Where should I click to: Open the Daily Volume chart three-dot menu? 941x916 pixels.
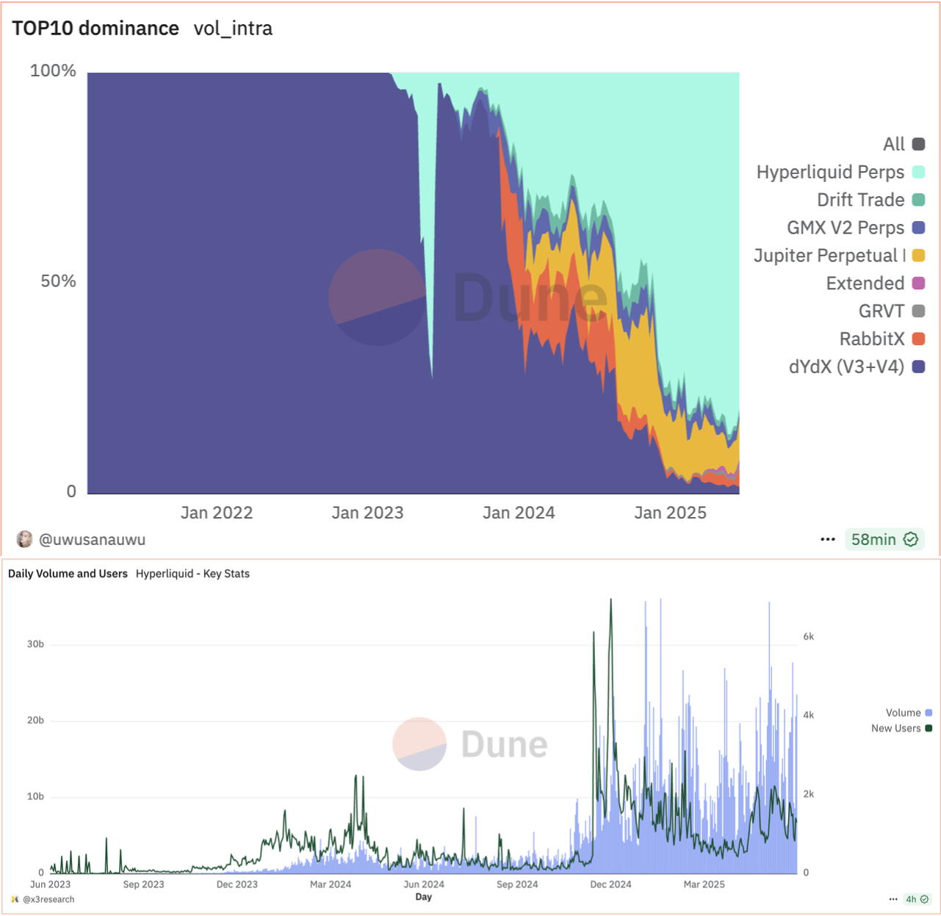tap(893, 899)
